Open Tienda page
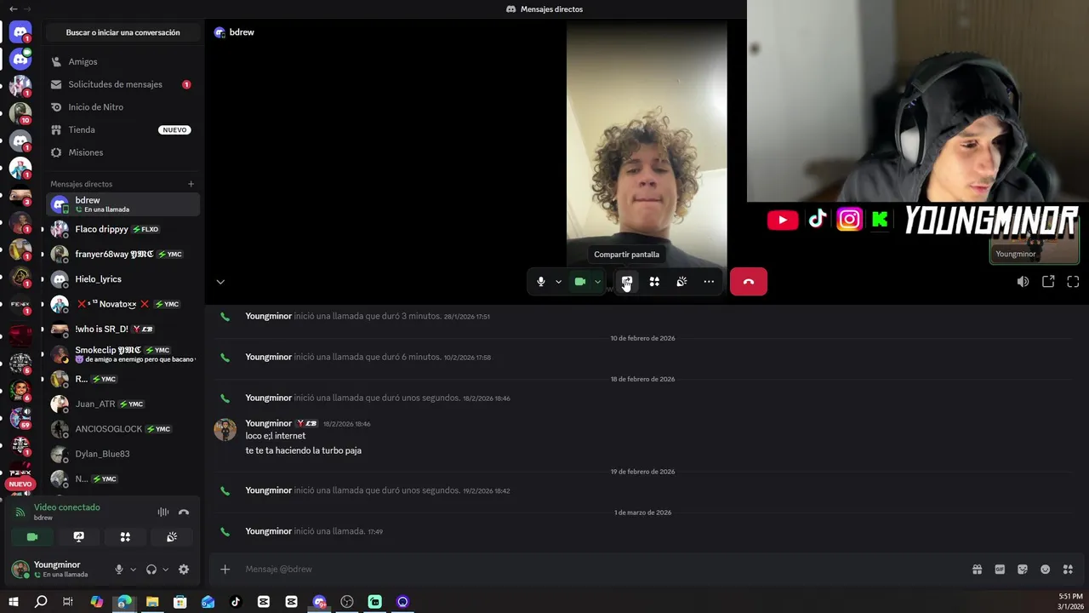The image size is (1089, 613). pyautogui.click(x=123, y=129)
